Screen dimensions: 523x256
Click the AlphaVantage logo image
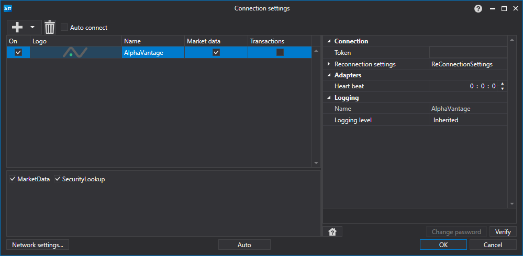pyautogui.click(x=75, y=52)
